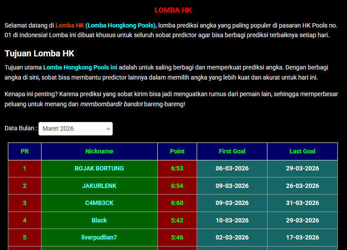Click the orange Lomba HK link text
This screenshot has width=347, height=250.
69,25
